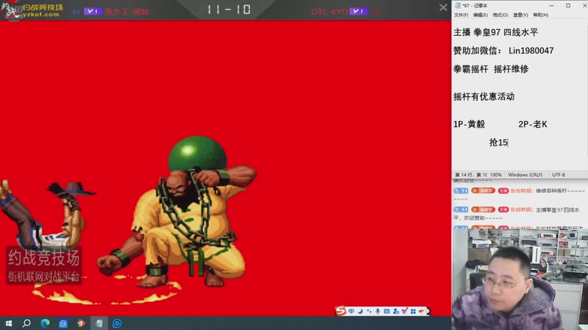The image size is (588, 330).
Task: Click 'Windows (CRLF)' in Notepad's status bar
Action: [525, 175]
